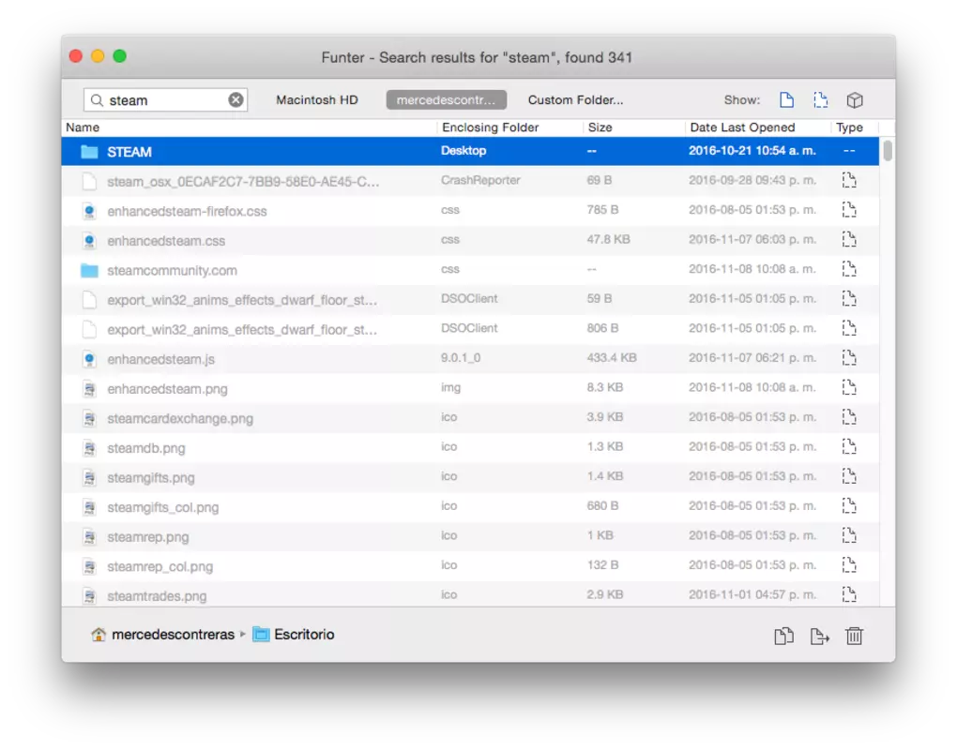Click hidden type icon for steamgifts_col.png
Screen dimensions: 957x750
tap(849, 505)
